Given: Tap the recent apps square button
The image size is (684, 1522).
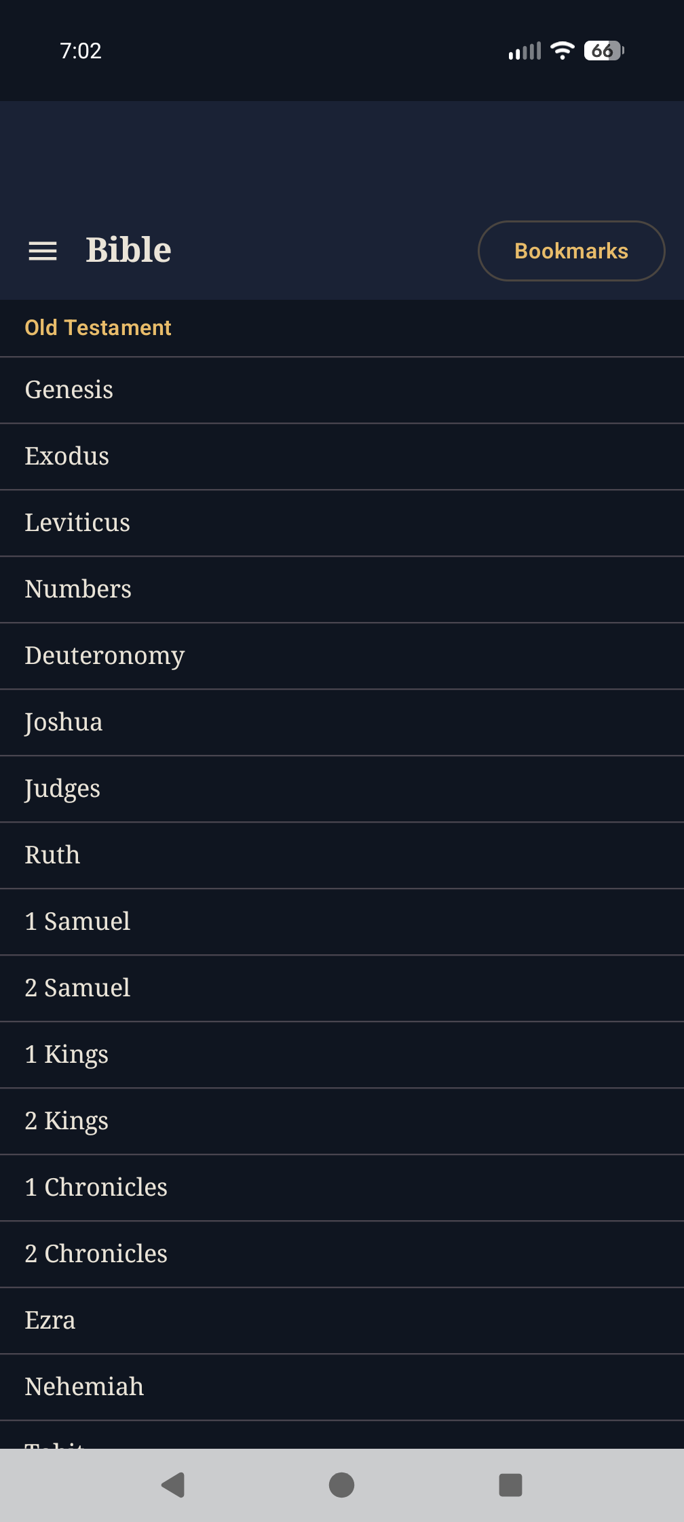Looking at the screenshot, I should click(x=510, y=1485).
